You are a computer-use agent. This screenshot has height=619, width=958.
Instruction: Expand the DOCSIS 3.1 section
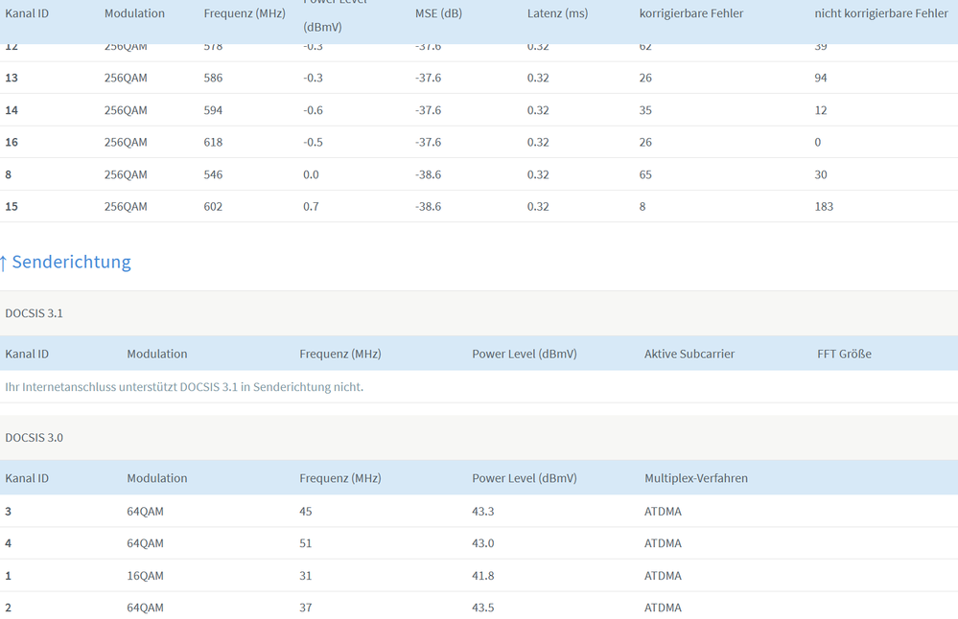[x=35, y=312]
